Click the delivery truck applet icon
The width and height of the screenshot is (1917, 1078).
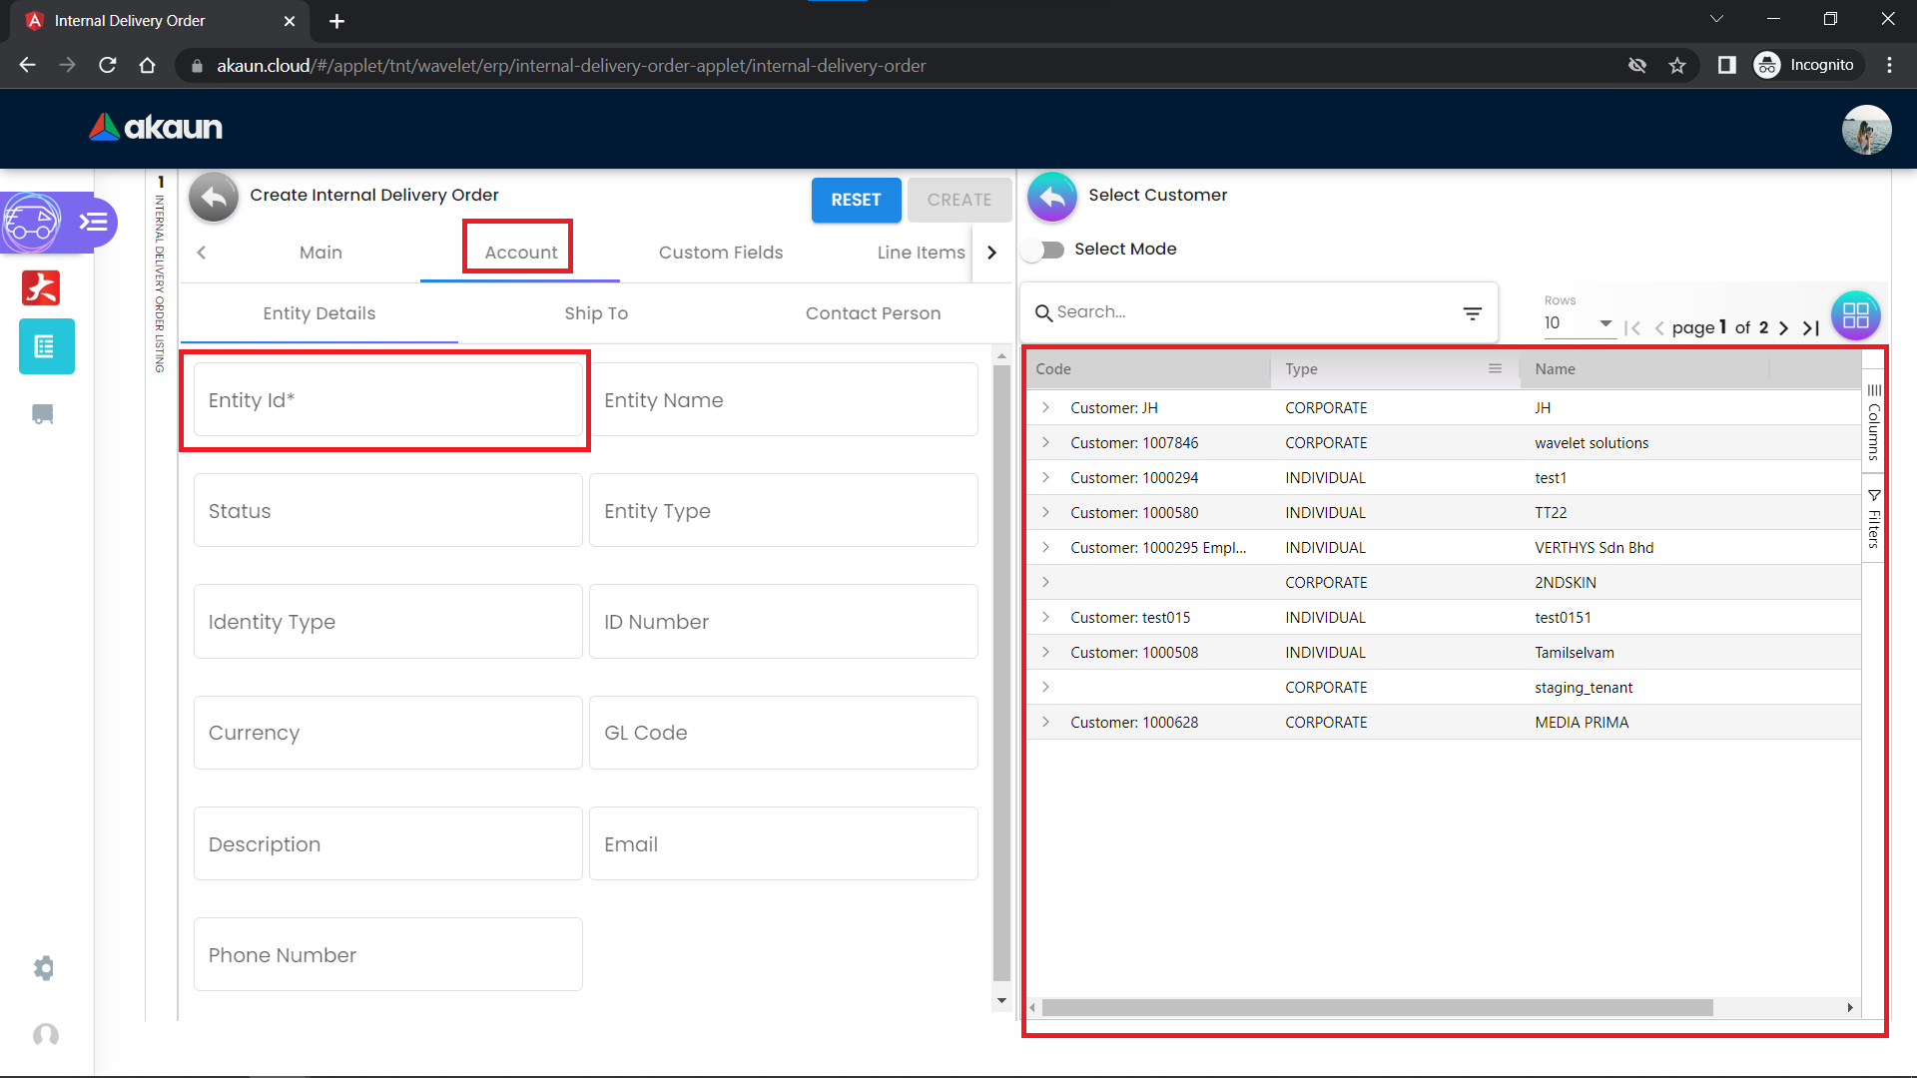(x=32, y=222)
